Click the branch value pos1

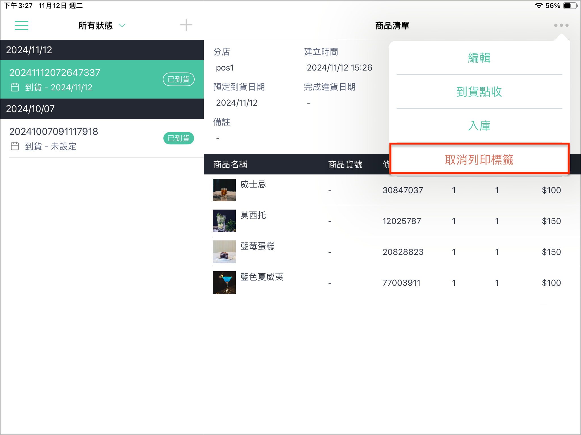pyautogui.click(x=225, y=68)
